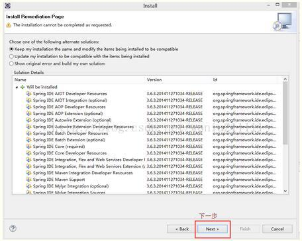Sort by the Name column header
The image size is (302, 241).
79,80
